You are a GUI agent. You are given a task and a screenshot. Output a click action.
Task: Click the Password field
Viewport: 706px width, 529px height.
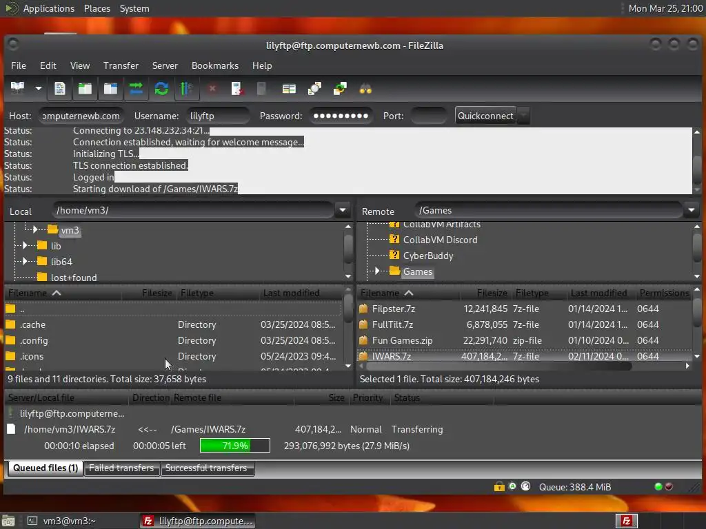pyautogui.click(x=341, y=116)
